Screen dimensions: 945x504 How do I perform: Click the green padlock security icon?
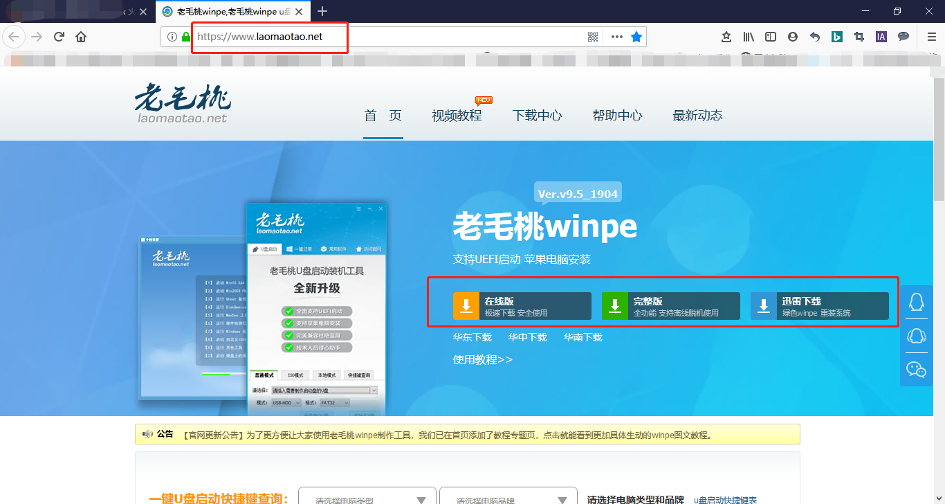[x=185, y=37]
